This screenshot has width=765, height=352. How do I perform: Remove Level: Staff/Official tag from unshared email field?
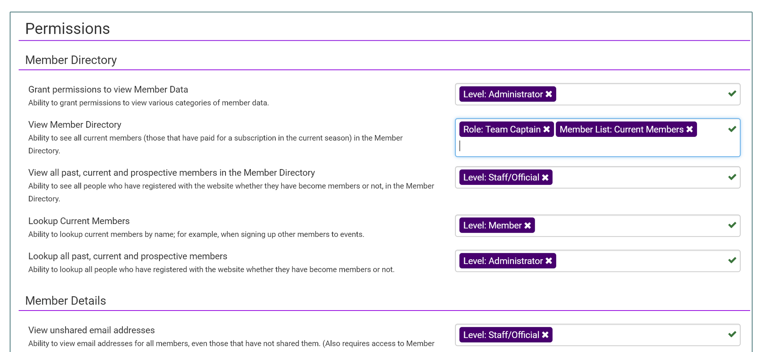545,335
